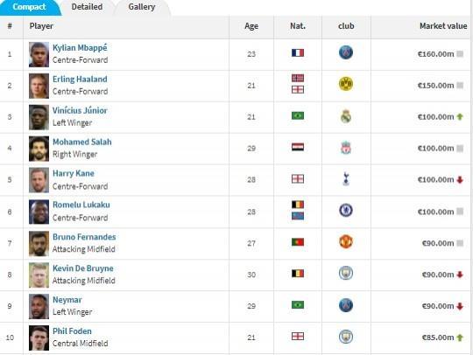Open the Borussia Dortmund club icon
The width and height of the screenshot is (473, 355).
(346, 84)
